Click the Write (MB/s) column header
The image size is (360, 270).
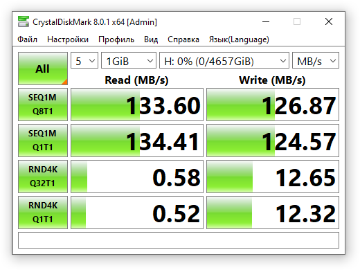(x=272, y=80)
